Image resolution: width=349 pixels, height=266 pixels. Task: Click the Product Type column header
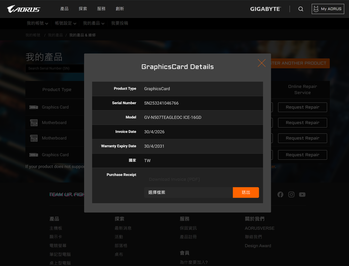57,90
